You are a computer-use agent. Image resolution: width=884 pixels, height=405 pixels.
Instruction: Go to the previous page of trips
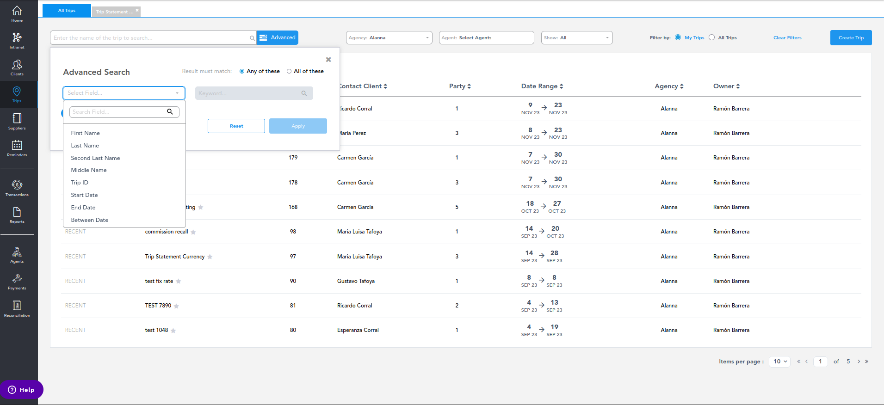click(x=806, y=362)
